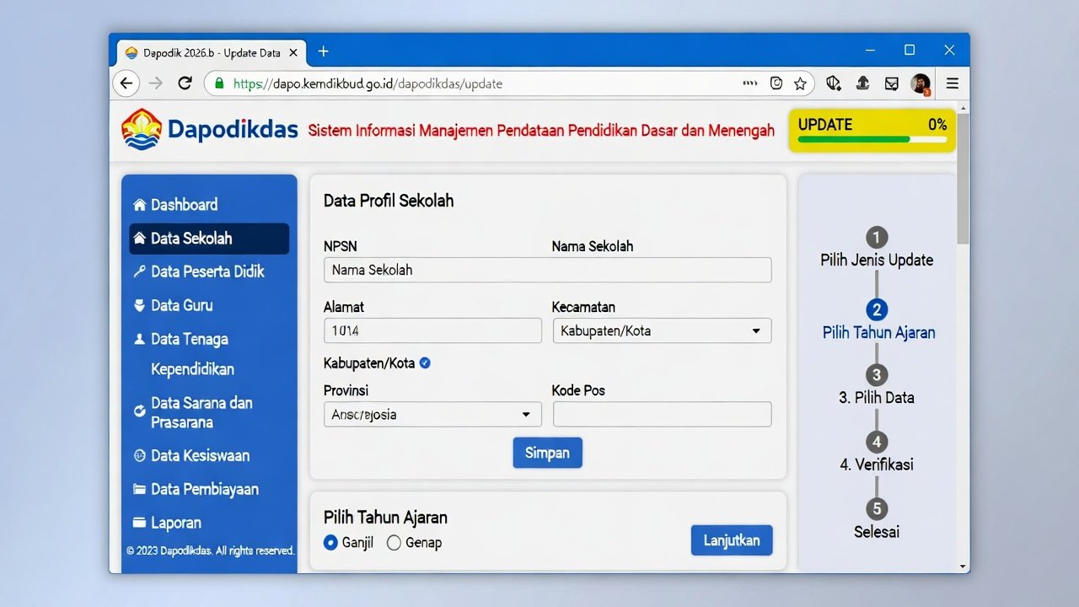Open Data Peserta Didik menu item
This screenshot has width=1079, height=607.
point(209,271)
